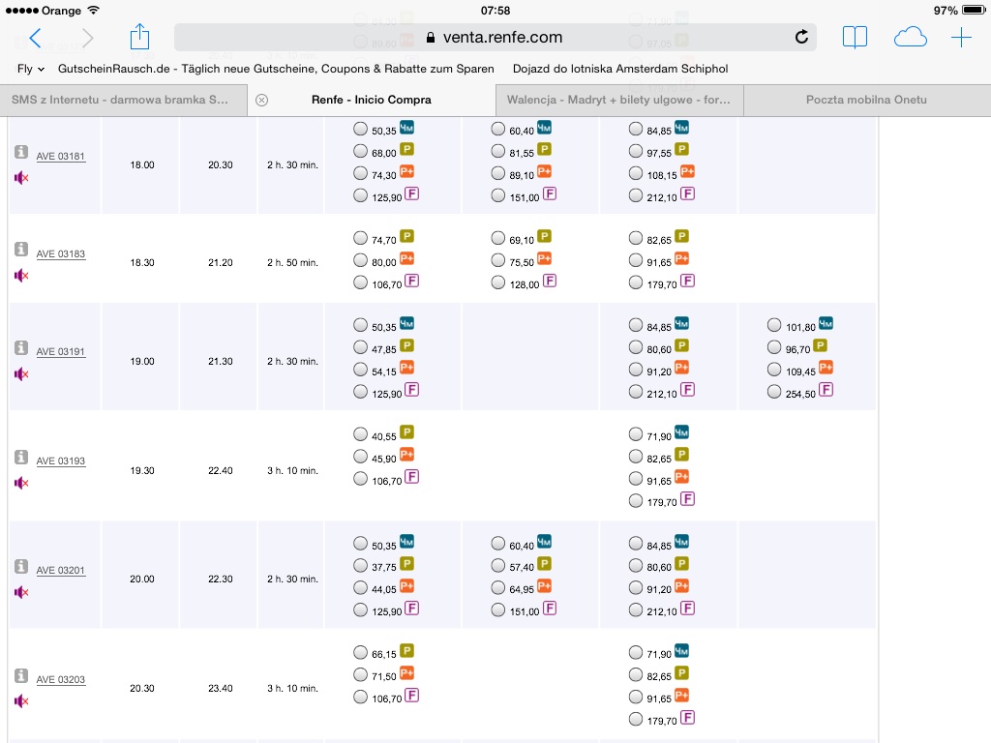The height and width of the screenshot is (743, 991).
Task: Open GutscheinRausch.de bookmark
Action: pos(276,69)
